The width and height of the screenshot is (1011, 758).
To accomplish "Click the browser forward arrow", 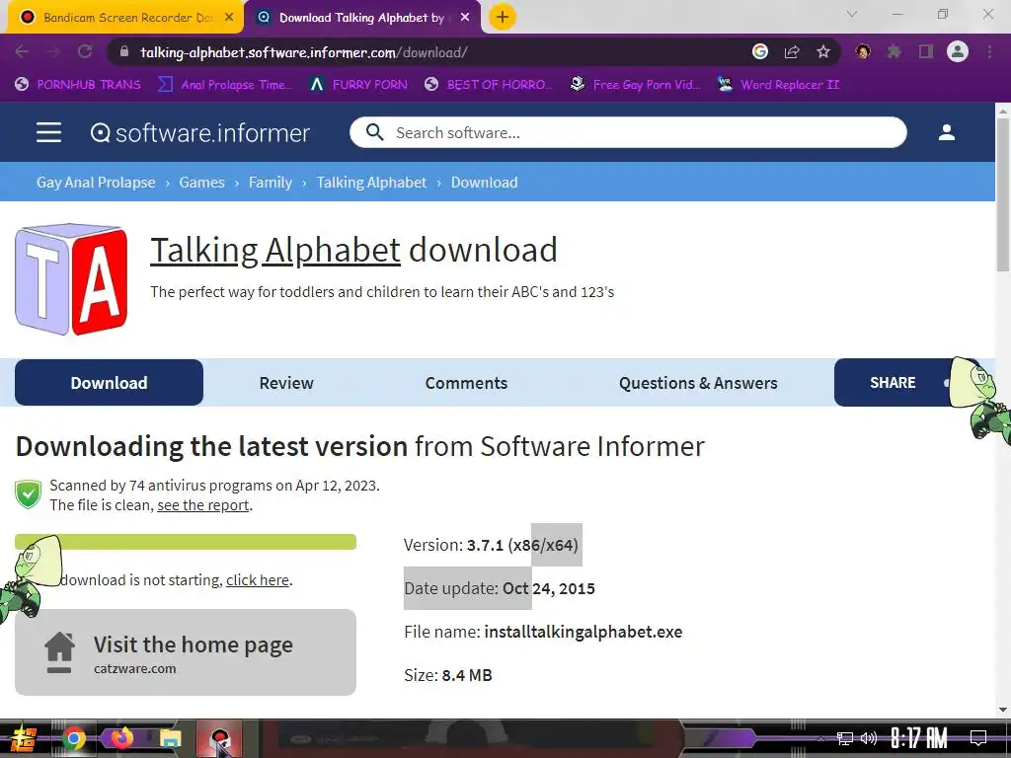I will 53,52.
